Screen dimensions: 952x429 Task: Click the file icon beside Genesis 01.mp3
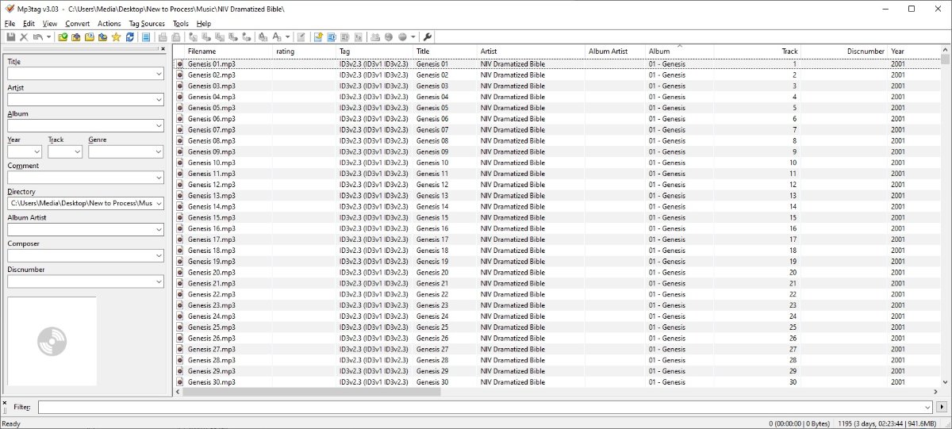click(x=179, y=63)
